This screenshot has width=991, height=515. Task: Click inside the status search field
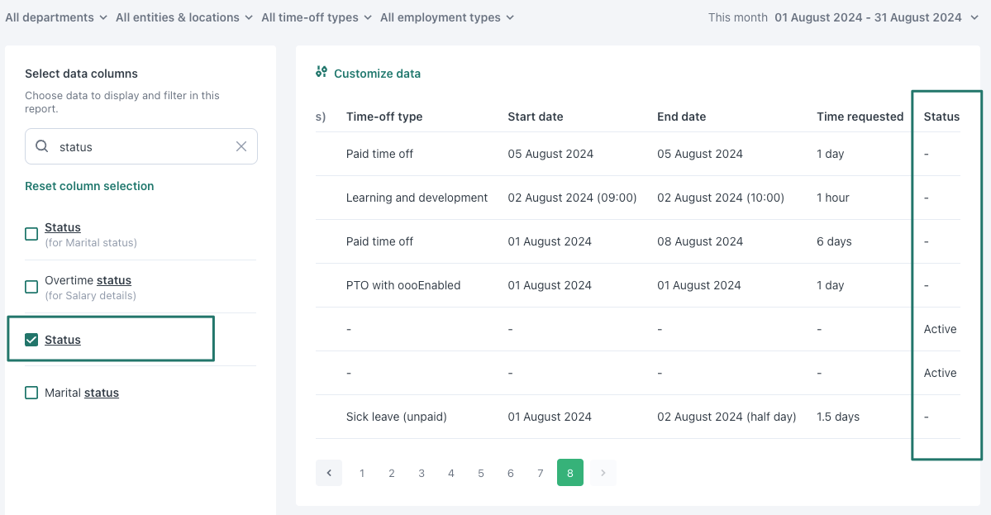(141, 145)
